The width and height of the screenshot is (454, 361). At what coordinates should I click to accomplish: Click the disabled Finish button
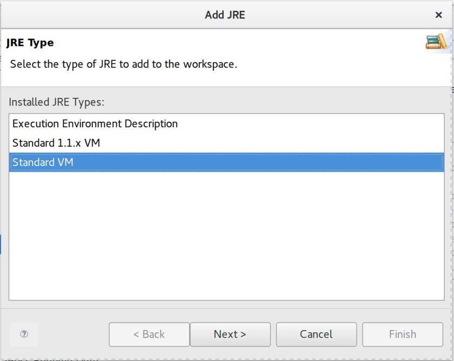[403, 334]
